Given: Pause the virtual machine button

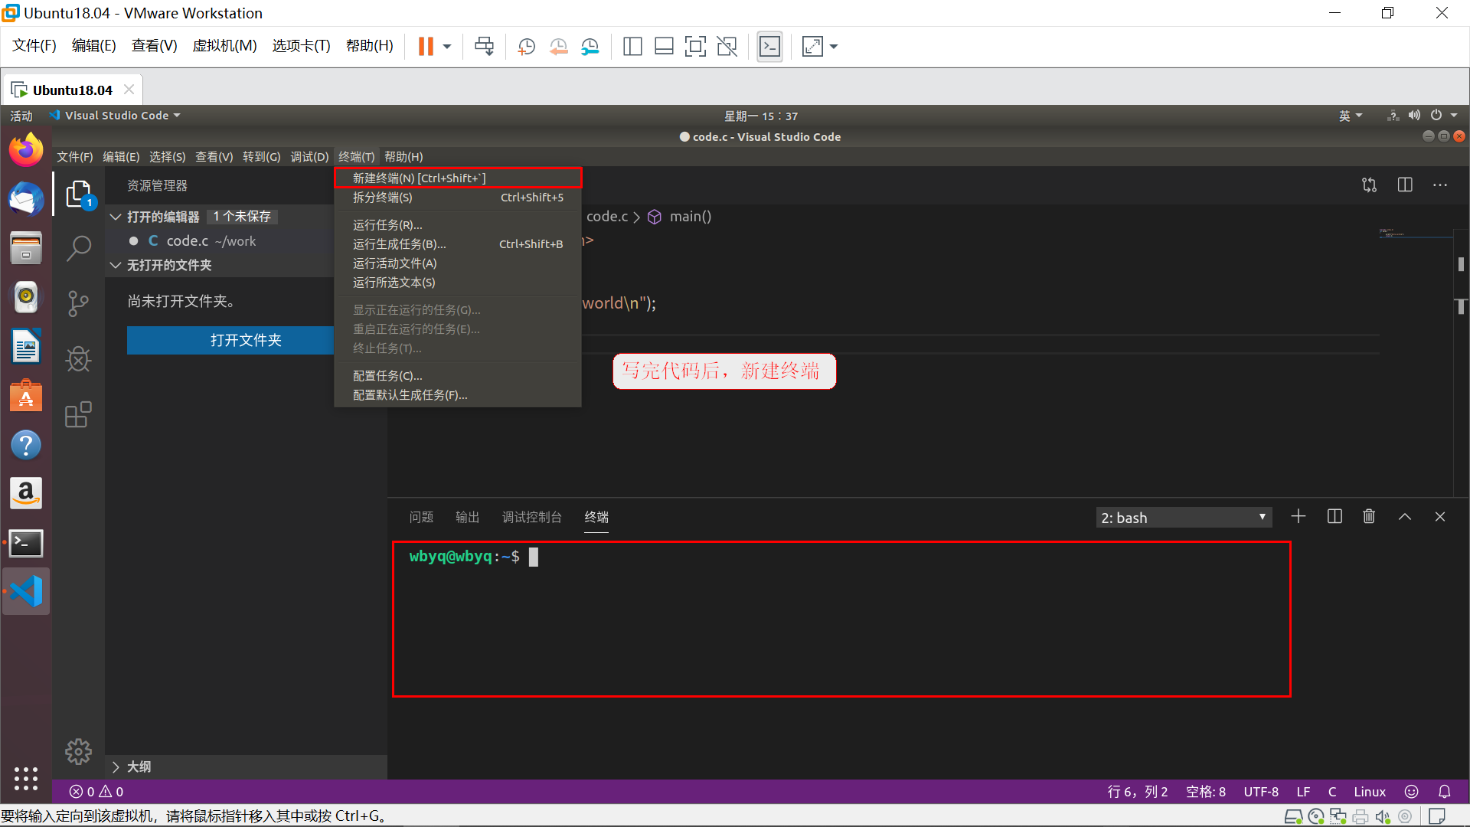Looking at the screenshot, I should [x=426, y=47].
